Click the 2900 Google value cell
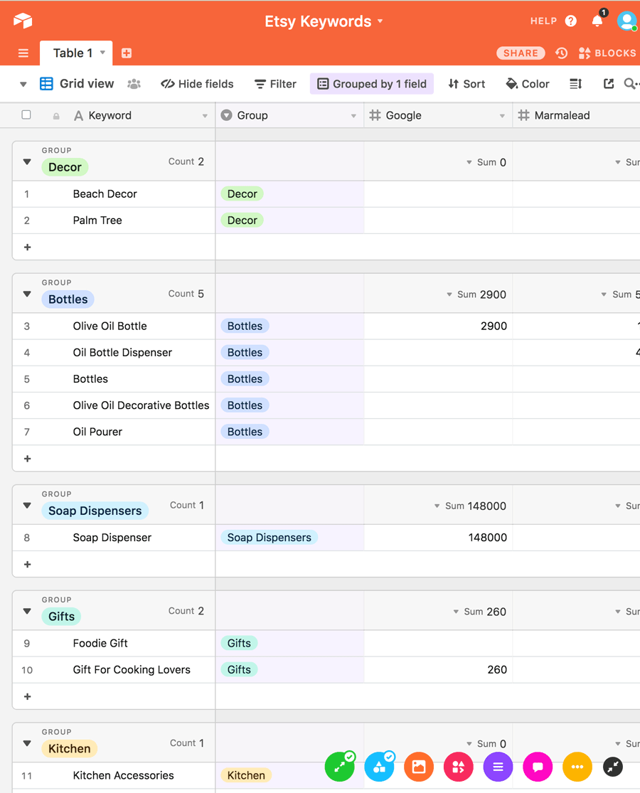640x793 pixels. (438, 326)
